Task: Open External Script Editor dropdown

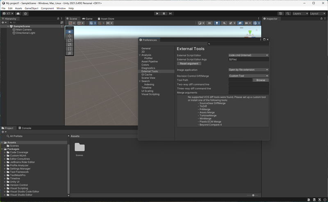Action: [x=248, y=55]
